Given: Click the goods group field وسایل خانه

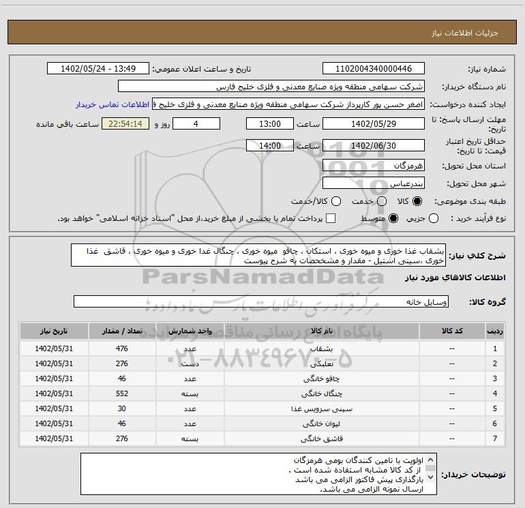Looking at the screenshot, I should click(x=261, y=301).
